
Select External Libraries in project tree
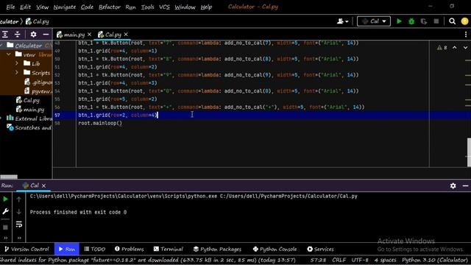pos(29,119)
